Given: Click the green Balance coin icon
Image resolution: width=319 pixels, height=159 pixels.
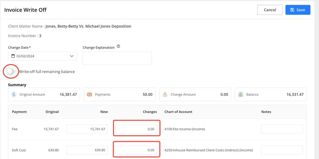Looking at the screenshot, I should 241,94.
